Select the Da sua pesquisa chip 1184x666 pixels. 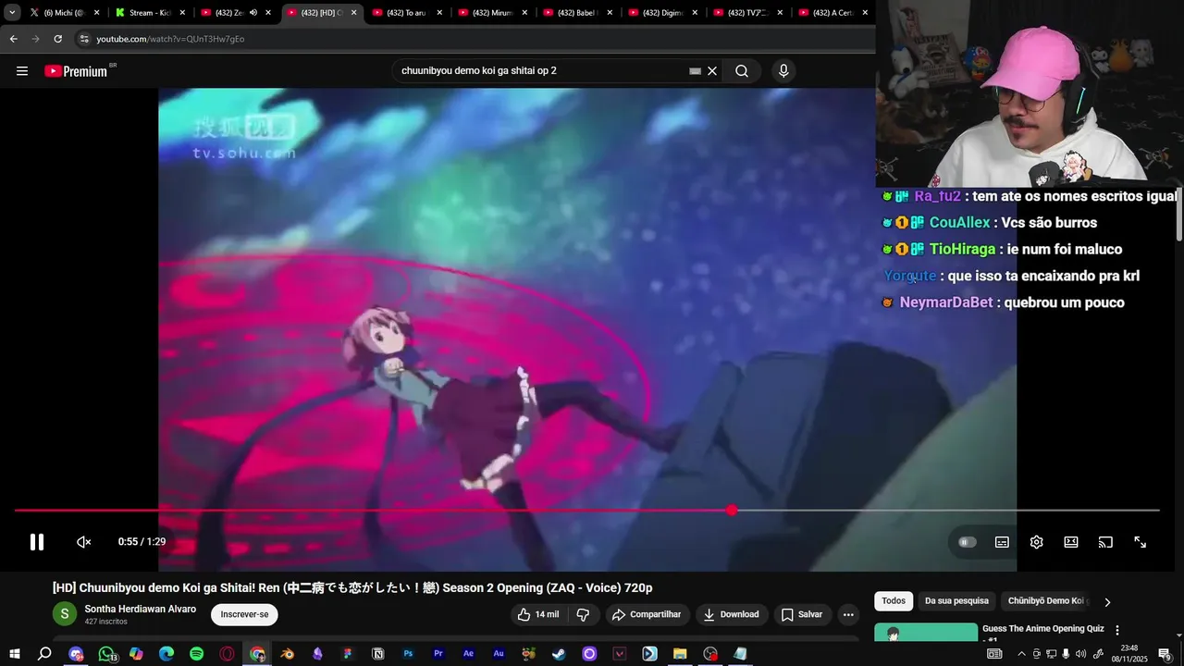pyautogui.click(x=956, y=601)
